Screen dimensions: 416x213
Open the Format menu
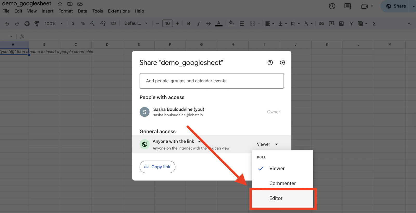pyautogui.click(x=66, y=11)
